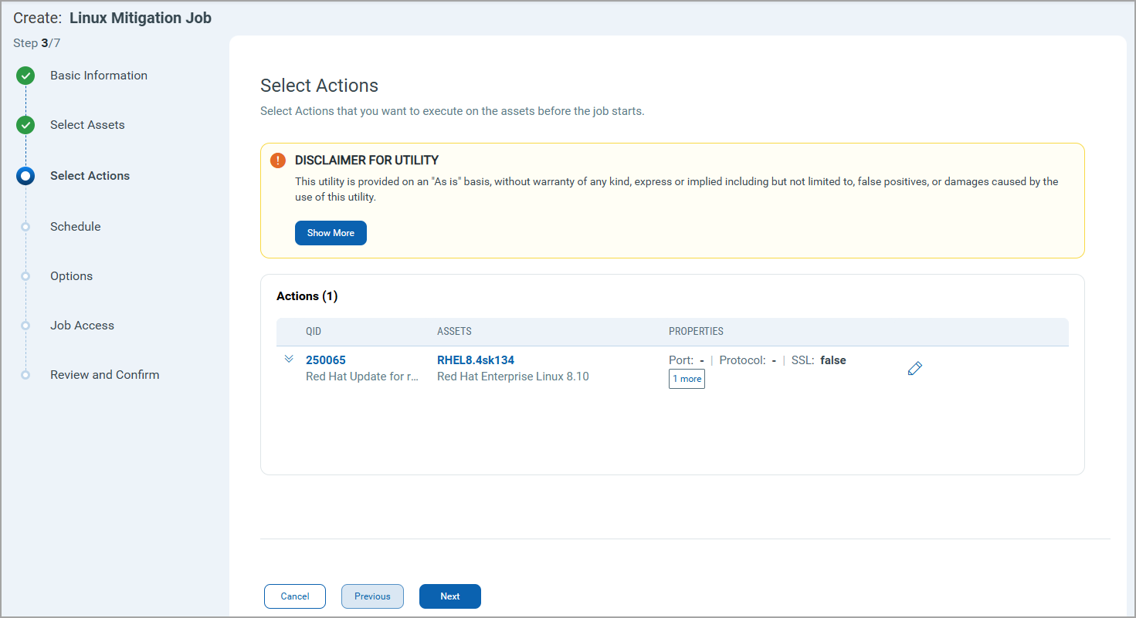Click the active step circle for Select Actions
The height and width of the screenshot is (618, 1136).
click(25, 176)
